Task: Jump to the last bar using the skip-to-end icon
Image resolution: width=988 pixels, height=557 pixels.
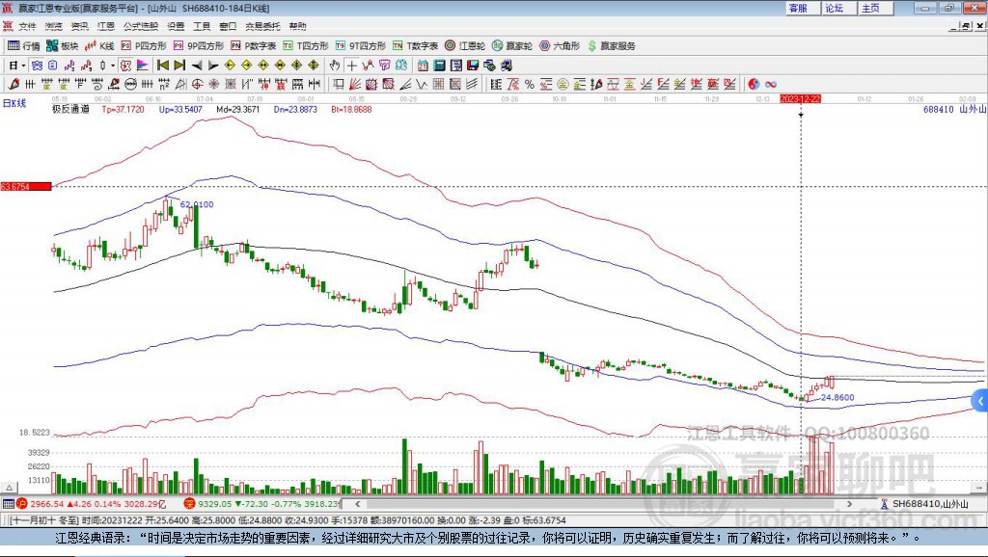Action: 179,66
